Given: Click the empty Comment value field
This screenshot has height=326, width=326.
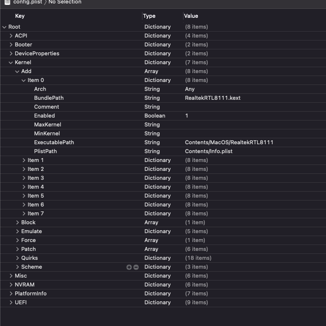Looking at the screenshot, I should pyautogui.click(x=254, y=107).
